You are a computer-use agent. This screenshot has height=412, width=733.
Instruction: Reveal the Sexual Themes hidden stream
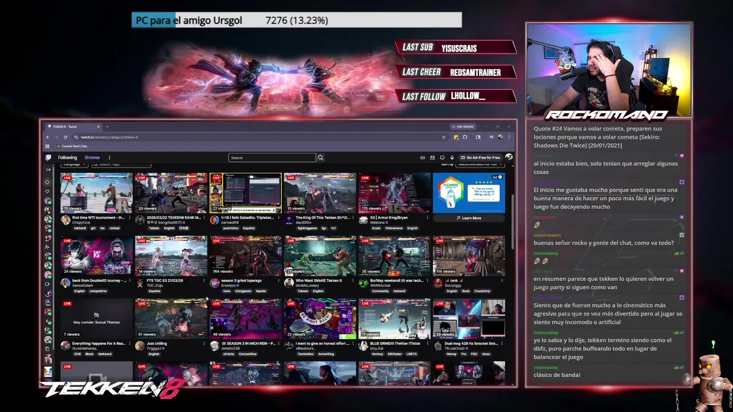pos(96,319)
